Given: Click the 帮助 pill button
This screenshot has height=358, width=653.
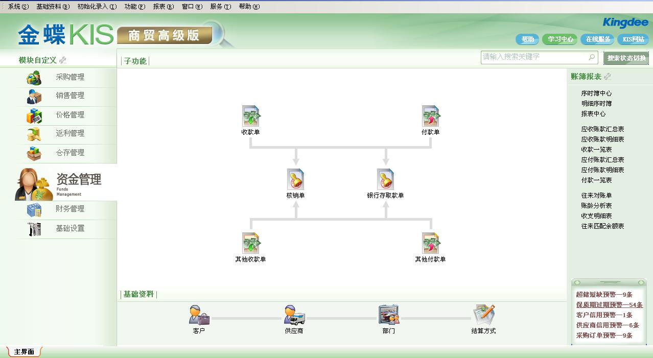Looking at the screenshot, I should (528, 39).
